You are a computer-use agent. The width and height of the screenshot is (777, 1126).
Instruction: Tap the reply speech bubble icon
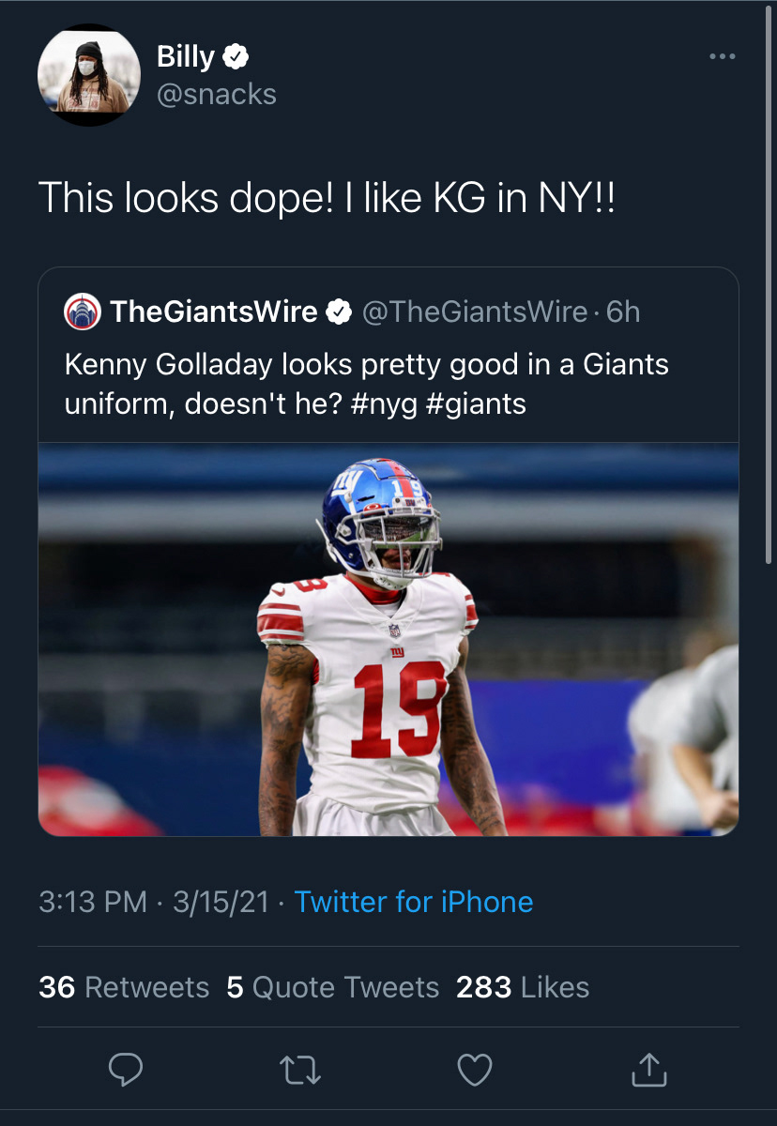[x=126, y=1070]
